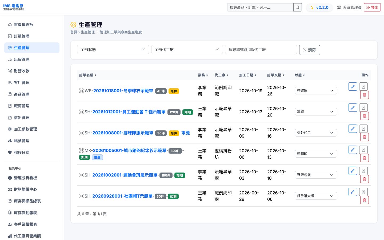Sort table by 代工廠 column header
384x240 pixels.
coord(222,75)
